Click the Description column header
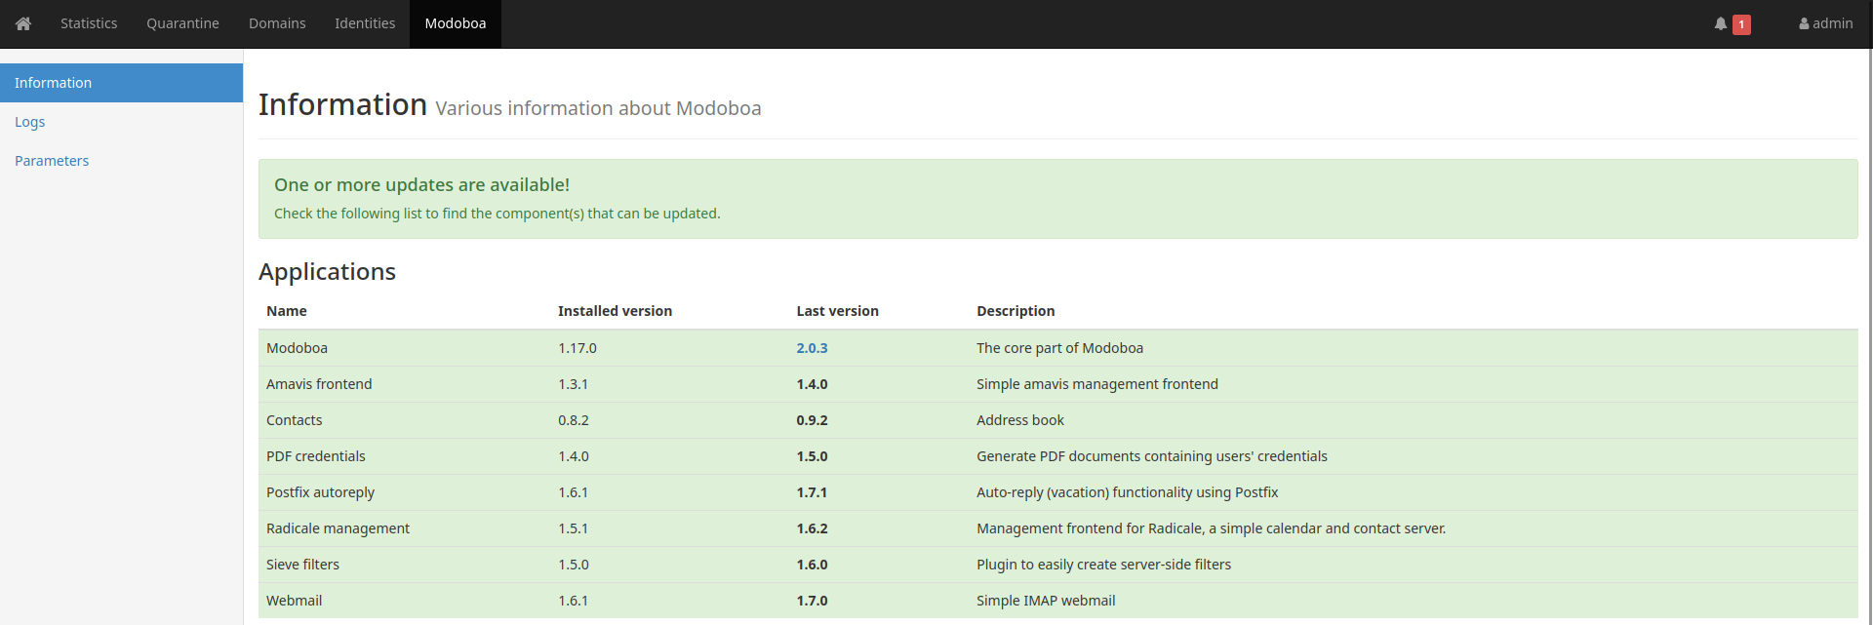Screen dimensions: 1873x625 (1016, 311)
